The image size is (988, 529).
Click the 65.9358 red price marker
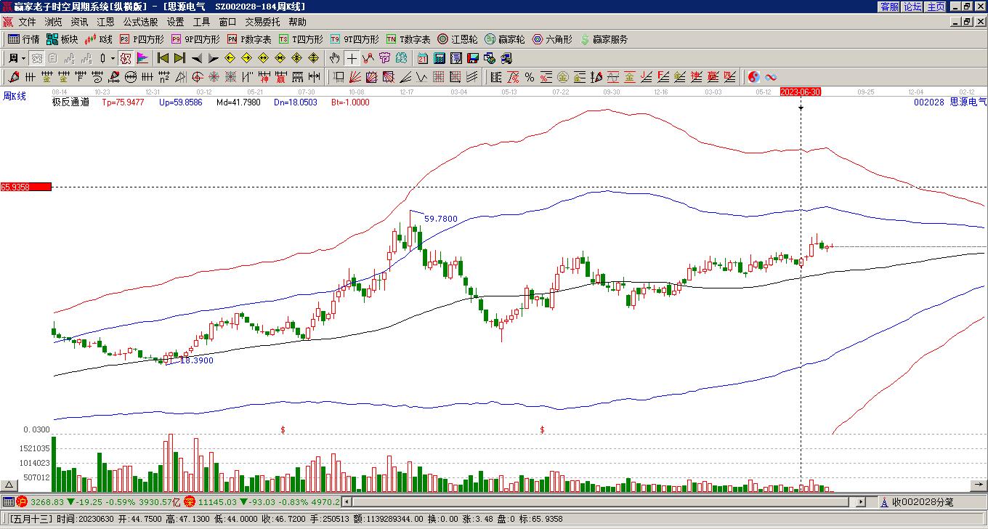pos(26,187)
